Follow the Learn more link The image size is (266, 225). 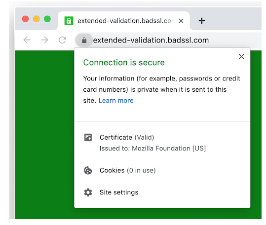(116, 101)
